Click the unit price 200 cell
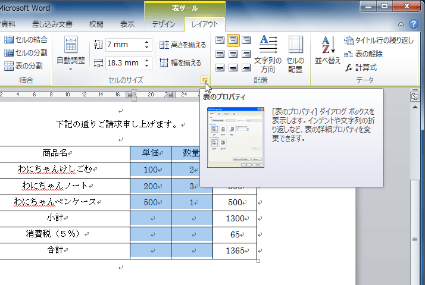The width and height of the screenshot is (425, 285). point(151,186)
